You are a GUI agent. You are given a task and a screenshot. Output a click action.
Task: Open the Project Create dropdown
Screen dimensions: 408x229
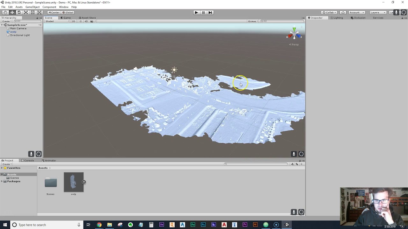[7, 164]
